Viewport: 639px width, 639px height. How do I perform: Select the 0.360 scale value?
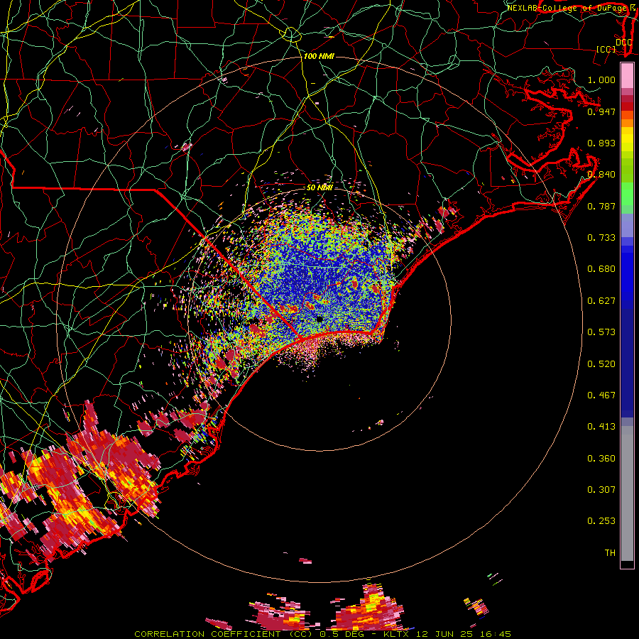(x=601, y=459)
